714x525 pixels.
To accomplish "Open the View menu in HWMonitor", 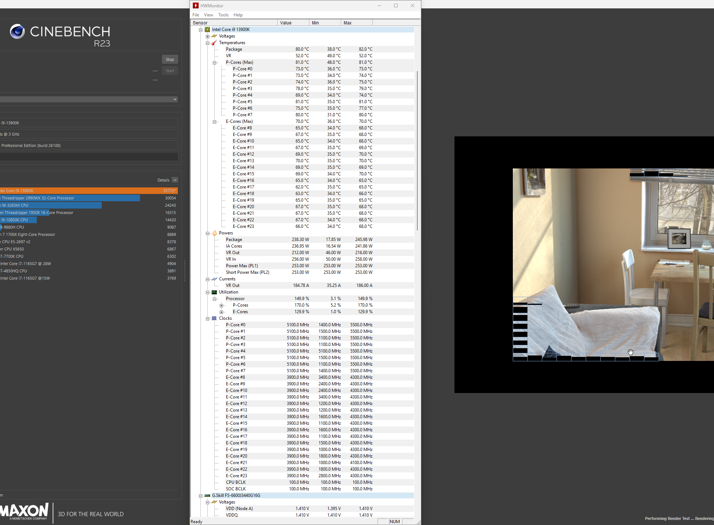I will coord(208,15).
